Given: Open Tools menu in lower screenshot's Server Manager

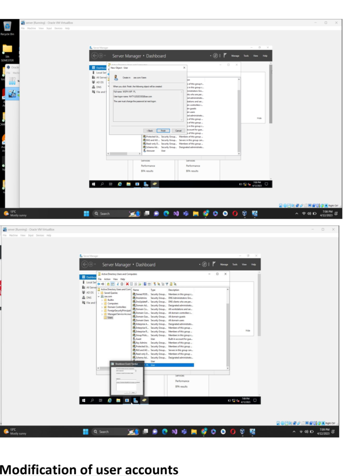Looking at the screenshot, I should point(235,264).
